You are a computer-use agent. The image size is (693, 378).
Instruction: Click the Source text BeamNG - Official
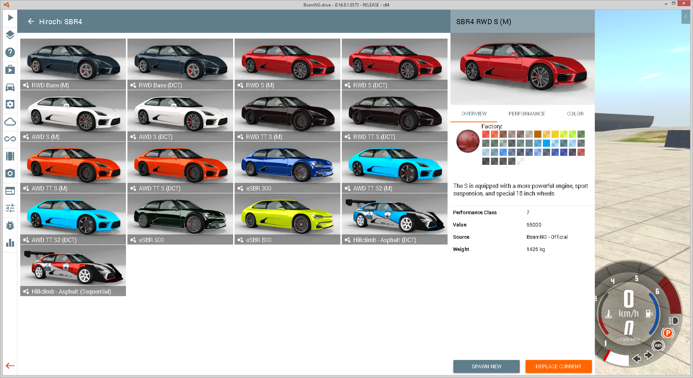(x=547, y=237)
